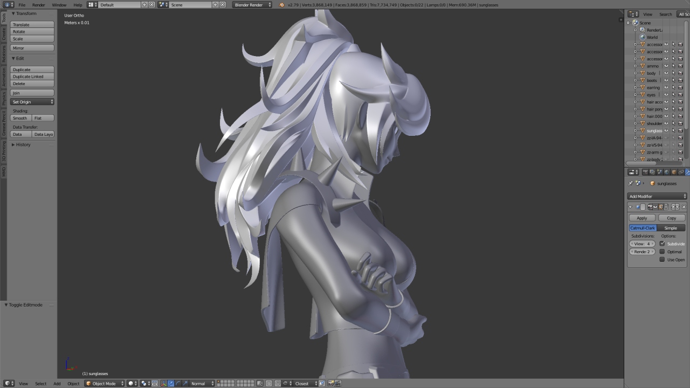Move the modifier up in stack
The height and width of the screenshot is (388, 690).
[x=673, y=207]
